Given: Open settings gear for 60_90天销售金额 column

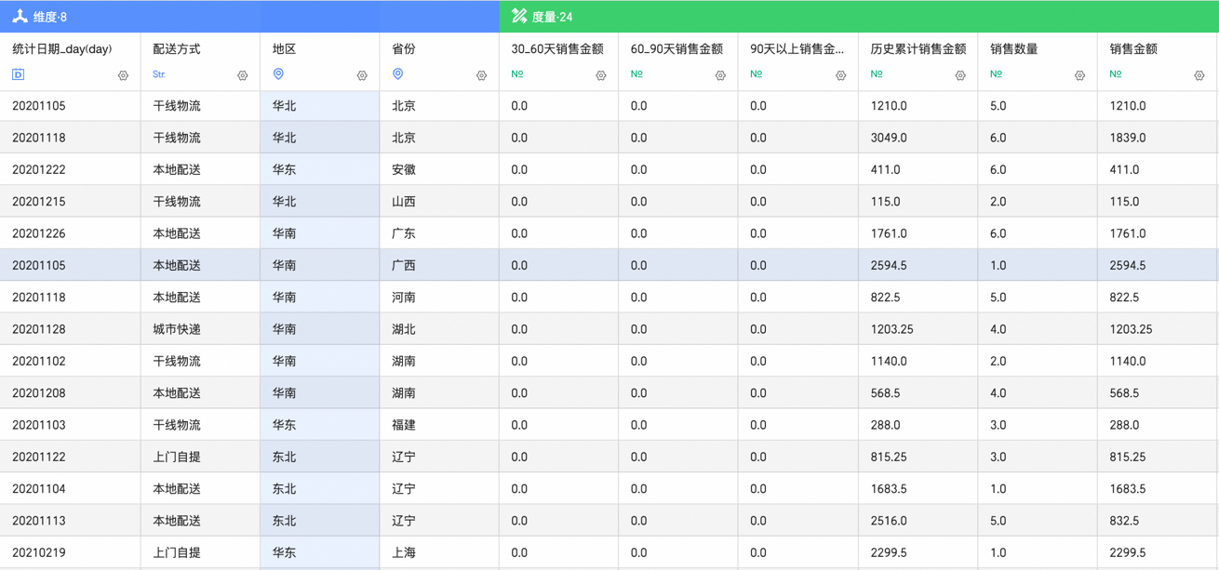Looking at the screenshot, I should [x=720, y=75].
